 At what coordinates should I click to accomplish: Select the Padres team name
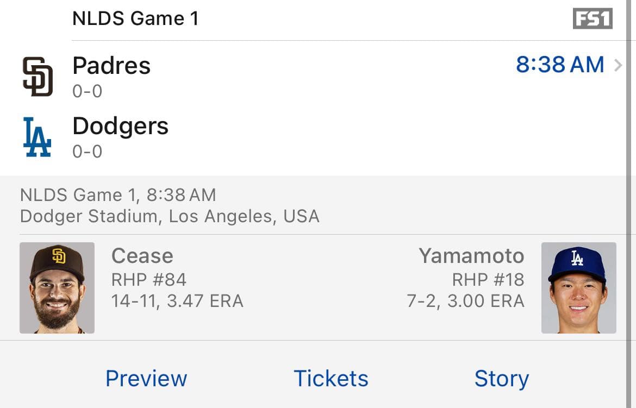(x=111, y=65)
